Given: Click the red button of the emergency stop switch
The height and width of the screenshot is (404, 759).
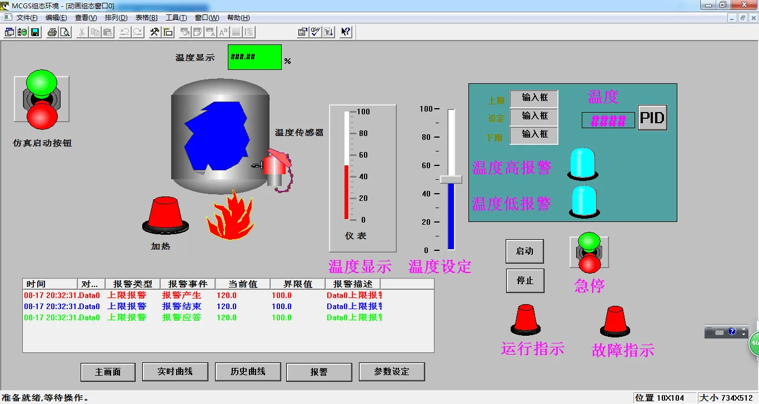Looking at the screenshot, I should click(x=589, y=265).
